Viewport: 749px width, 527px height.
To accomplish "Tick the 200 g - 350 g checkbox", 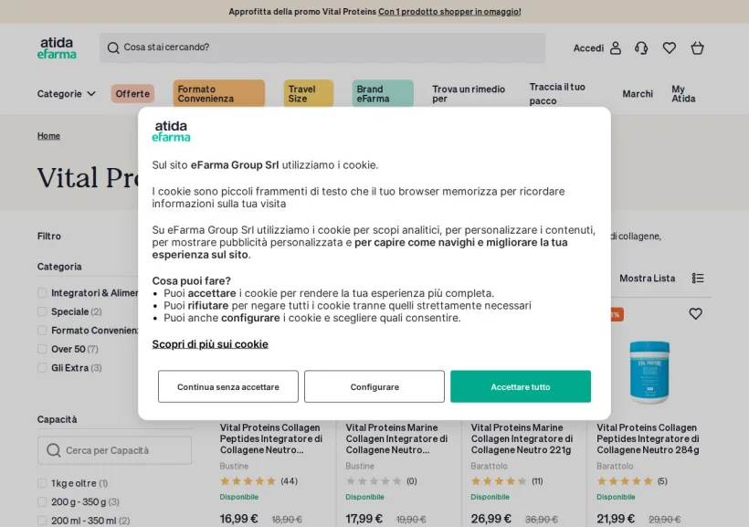I will click(x=42, y=501).
